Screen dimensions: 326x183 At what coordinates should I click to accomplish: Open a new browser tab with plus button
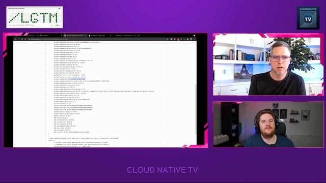coord(139,36)
